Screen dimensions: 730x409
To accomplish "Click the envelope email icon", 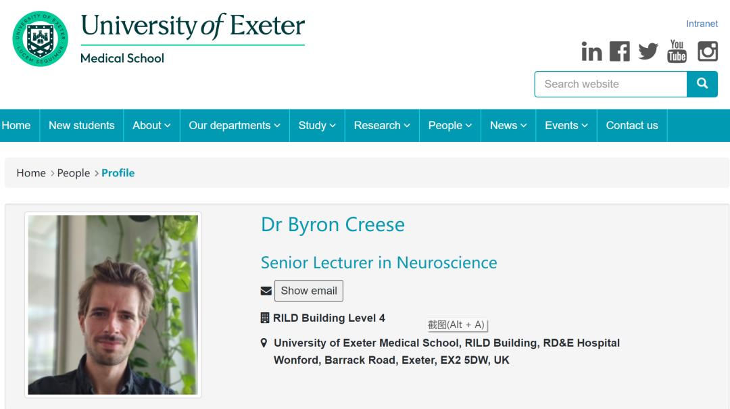I will [x=266, y=291].
